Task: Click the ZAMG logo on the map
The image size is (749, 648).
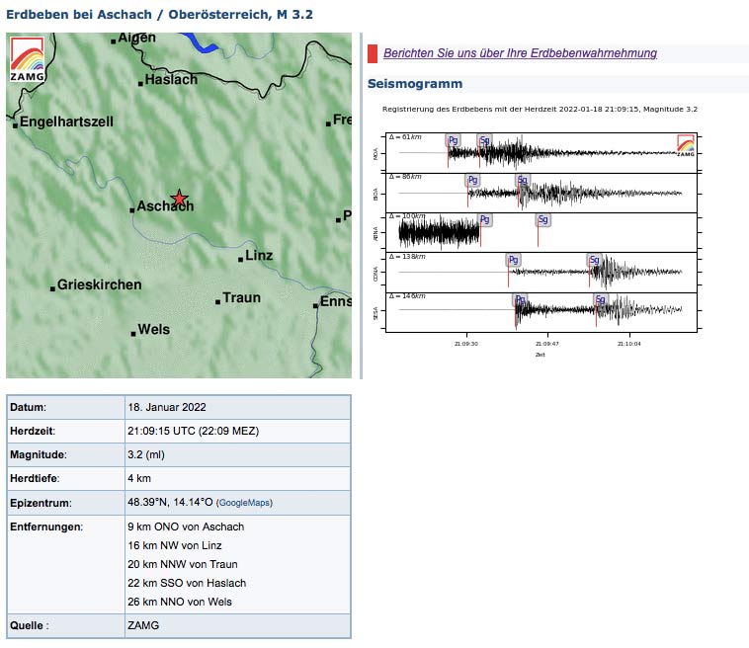Action: [28, 59]
